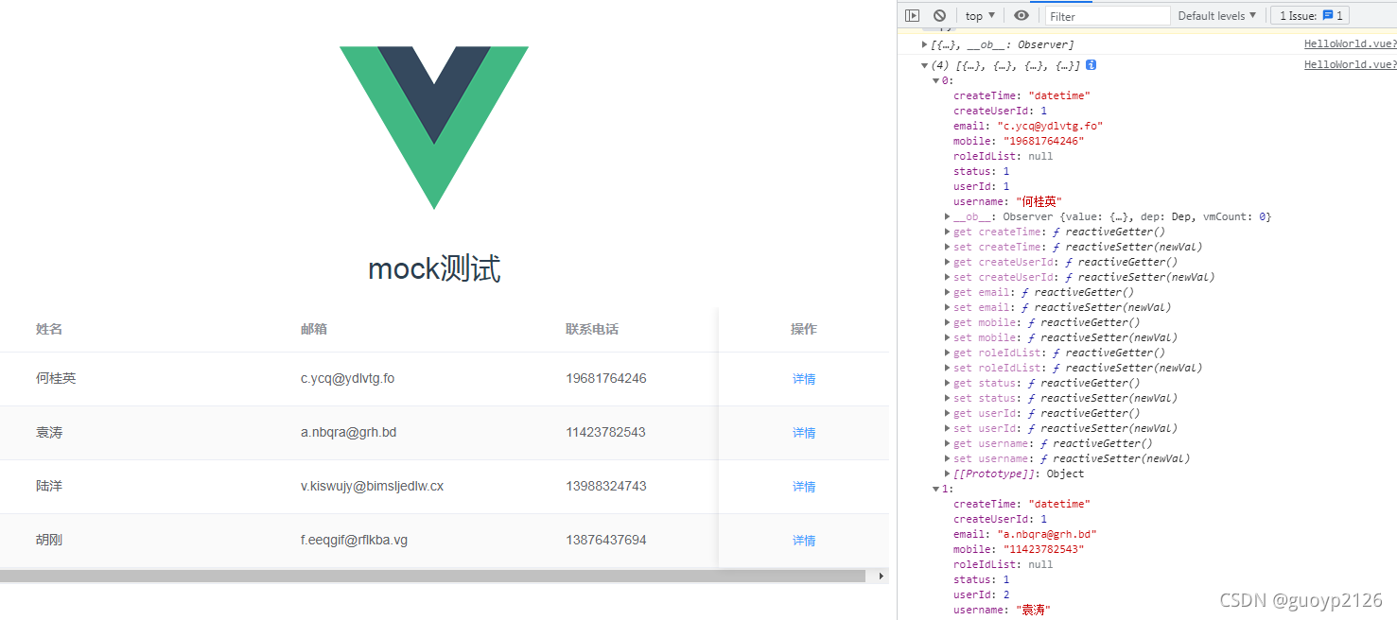
Task: Select email cell a.nbqra@grh.bd in table
Action: pyautogui.click(x=348, y=432)
